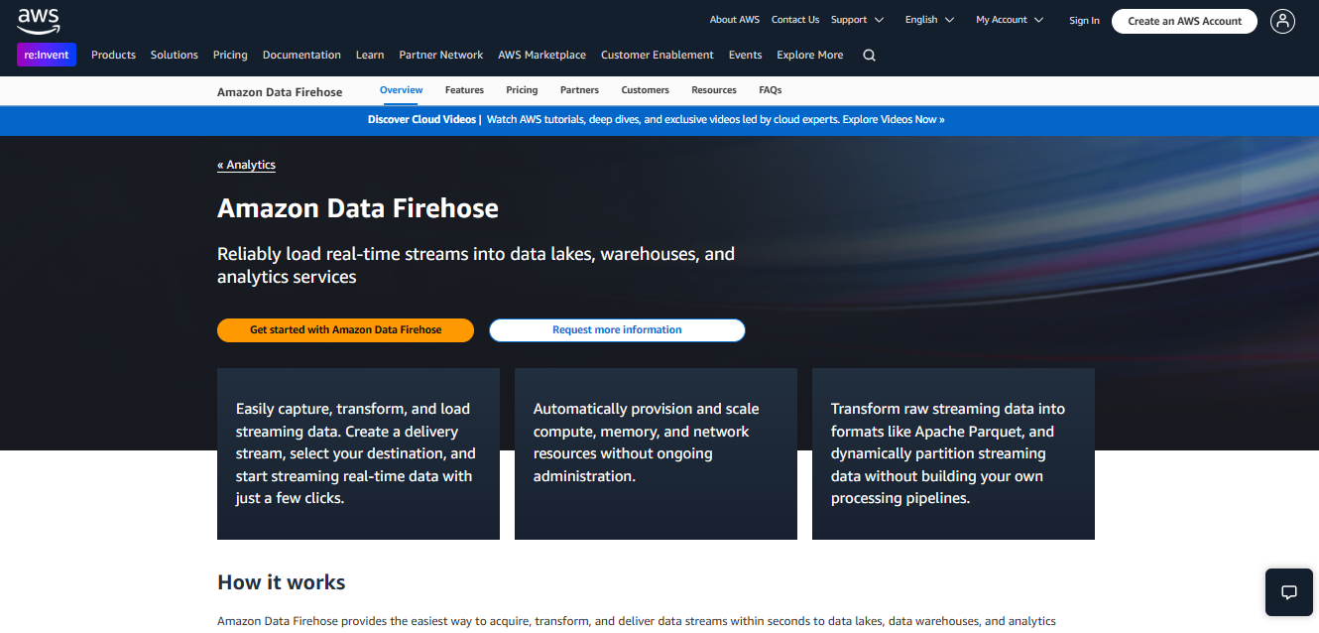Select the FAQs tab
Viewport: 1319px width, 633px height.
pos(771,90)
